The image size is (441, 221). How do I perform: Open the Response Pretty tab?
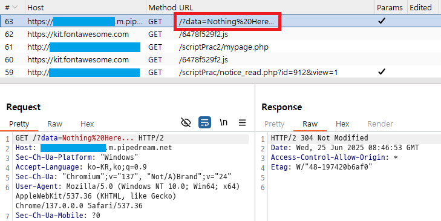274,124
